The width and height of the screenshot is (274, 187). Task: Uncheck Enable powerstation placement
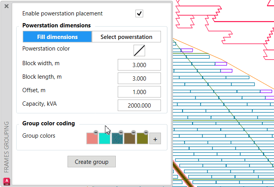pyautogui.click(x=139, y=13)
